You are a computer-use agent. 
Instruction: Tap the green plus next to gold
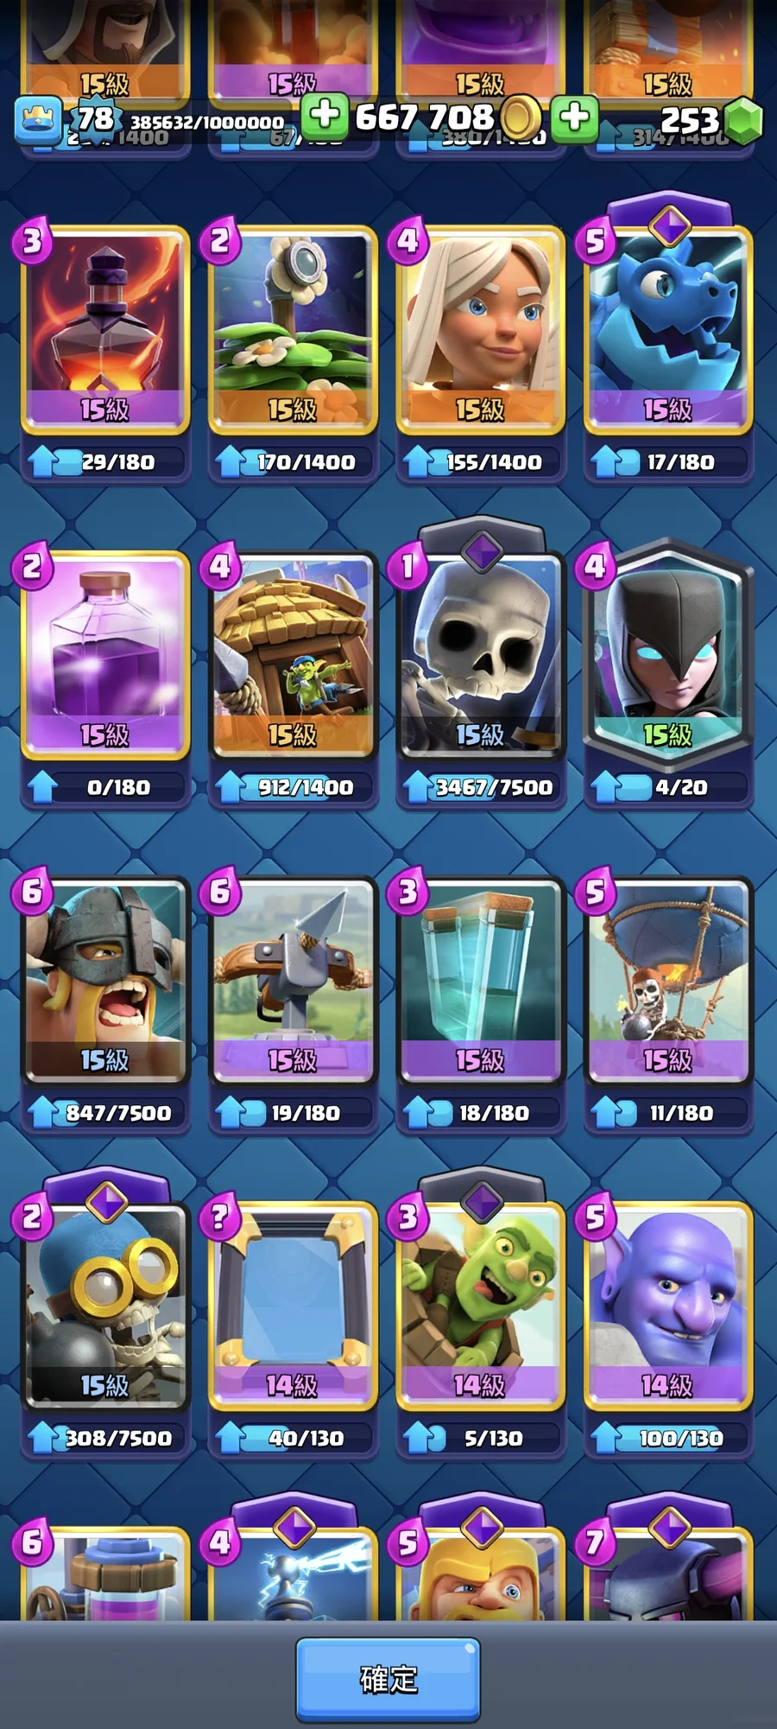click(x=325, y=116)
